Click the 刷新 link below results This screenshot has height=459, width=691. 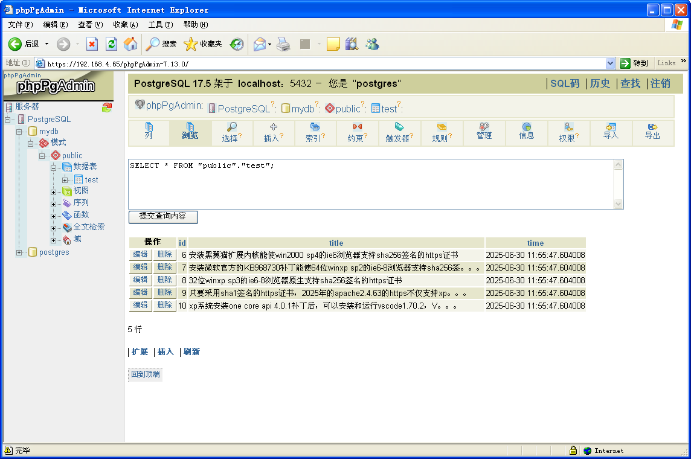click(x=191, y=351)
